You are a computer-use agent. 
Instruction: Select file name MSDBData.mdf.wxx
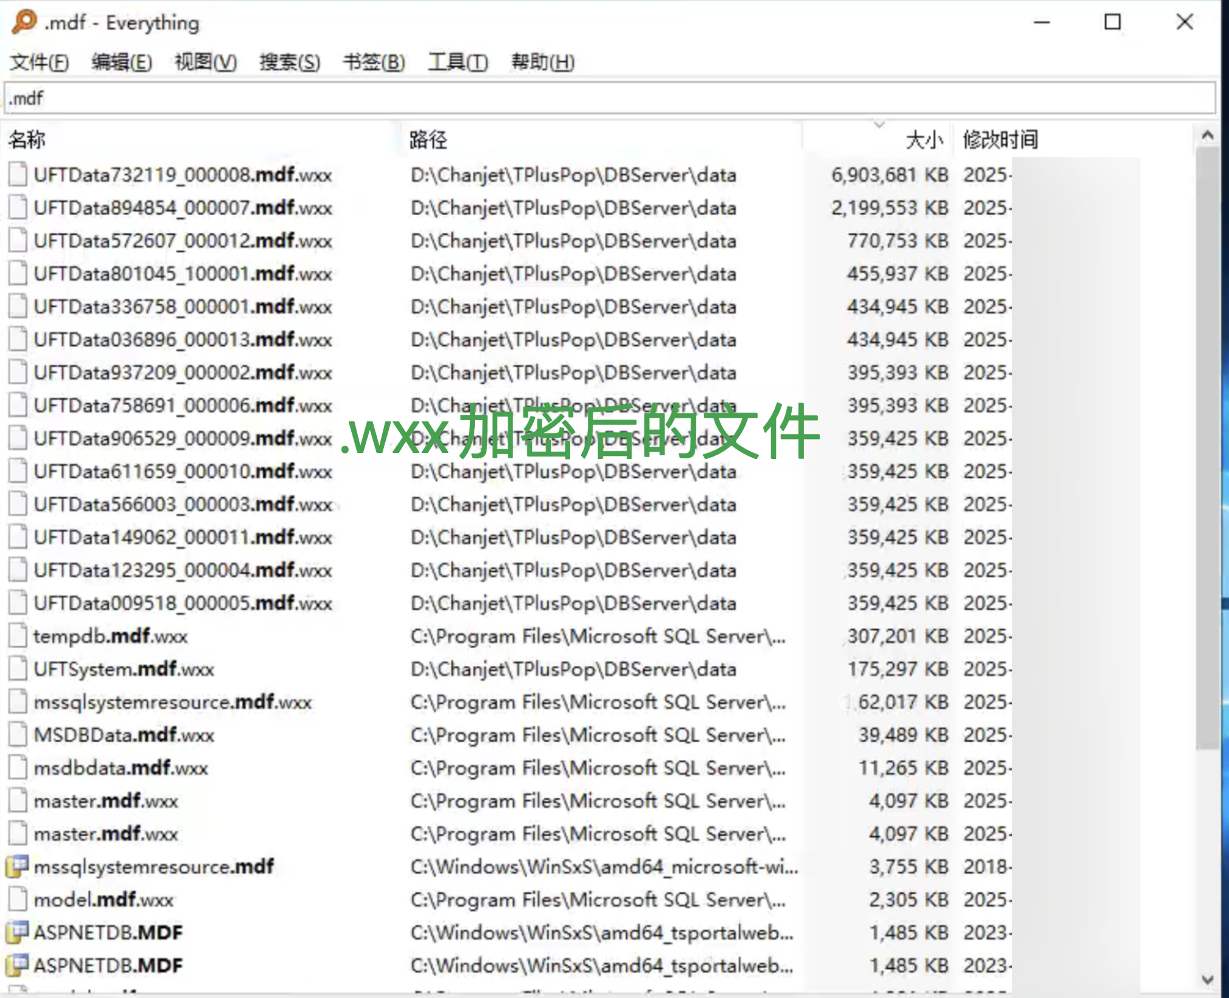point(124,735)
